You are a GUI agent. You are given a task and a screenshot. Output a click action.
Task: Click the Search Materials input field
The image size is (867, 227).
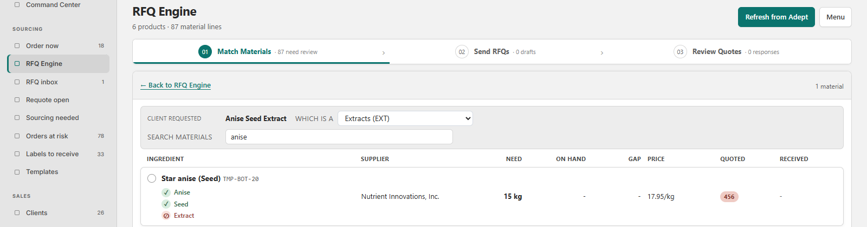click(339, 137)
